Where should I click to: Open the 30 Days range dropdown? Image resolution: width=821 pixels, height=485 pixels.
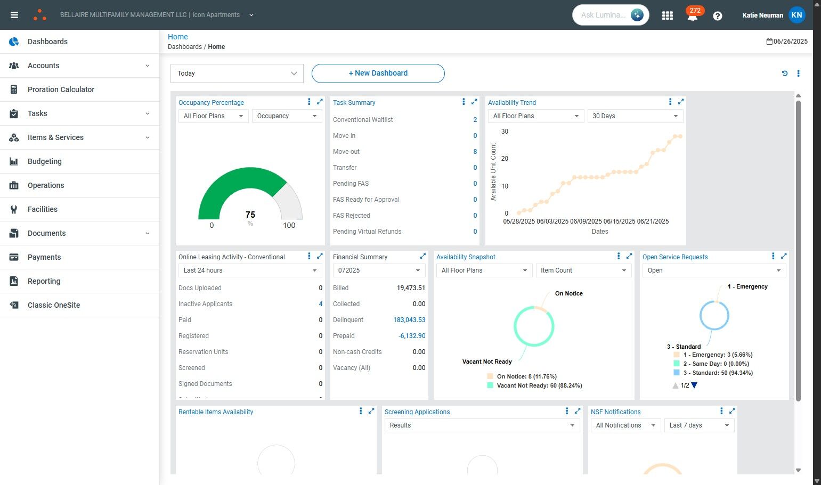point(635,116)
